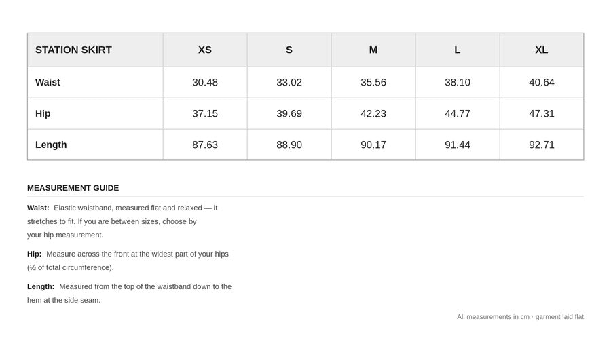
Task: Select the M size column header
Action: pos(373,50)
